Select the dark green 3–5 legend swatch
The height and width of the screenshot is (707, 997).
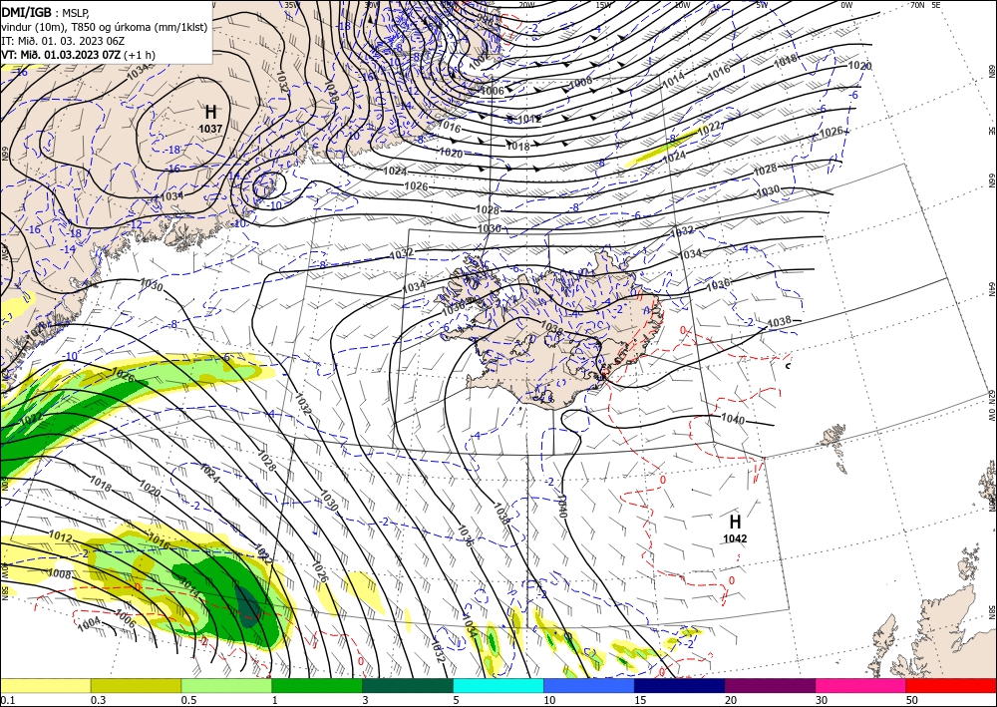coord(408,685)
